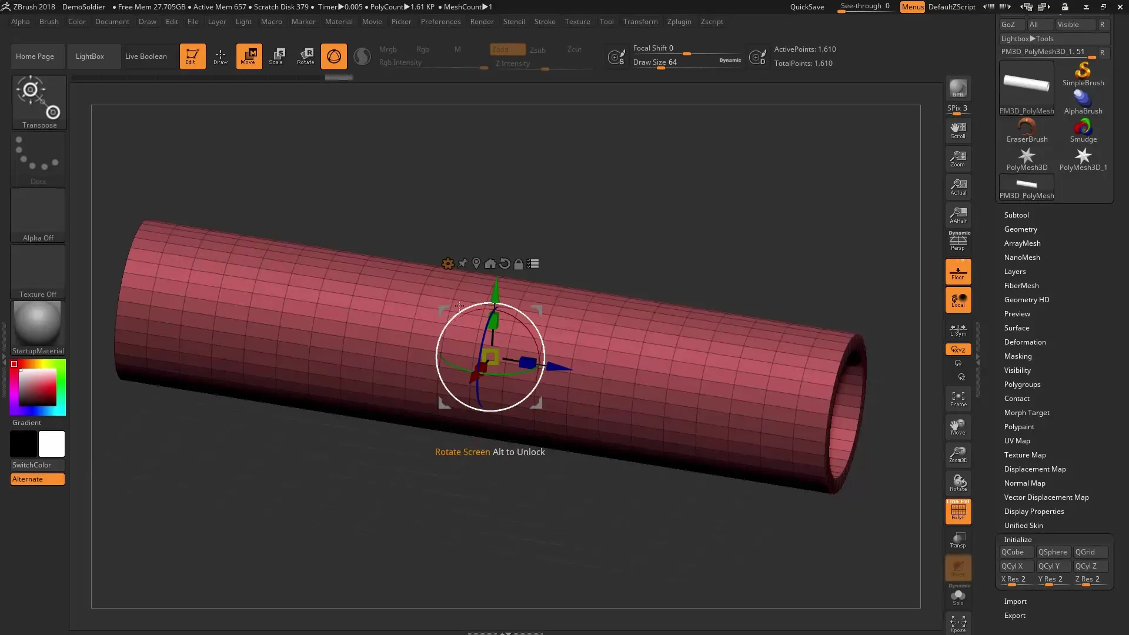Image resolution: width=1129 pixels, height=635 pixels.
Task: Expand the Subtool section
Action: [1016, 215]
